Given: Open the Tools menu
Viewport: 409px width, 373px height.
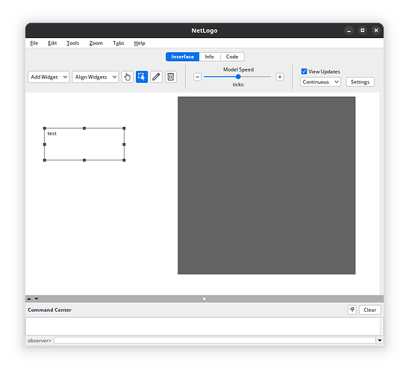Looking at the screenshot, I should (72, 43).
